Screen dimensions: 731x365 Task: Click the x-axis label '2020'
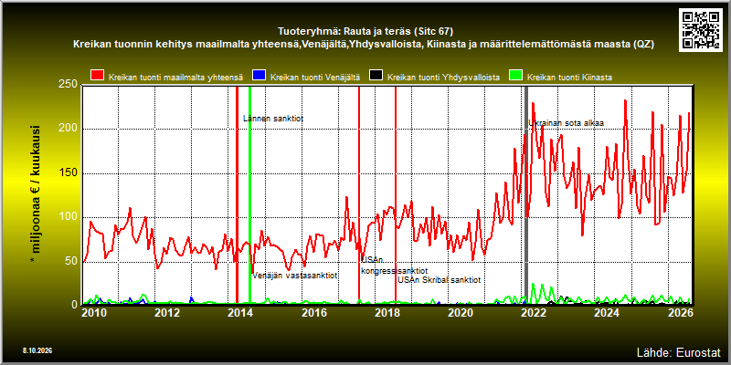[460, 312]
